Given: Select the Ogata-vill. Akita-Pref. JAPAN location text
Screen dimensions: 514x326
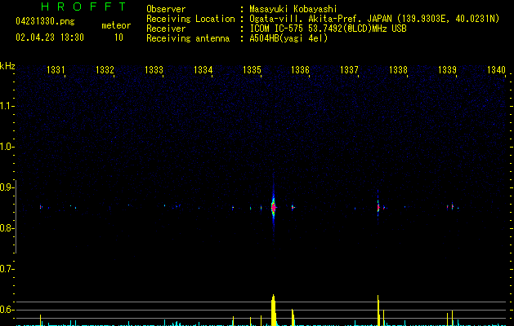Looking at the screenshot, I should [x=374, y=19].
